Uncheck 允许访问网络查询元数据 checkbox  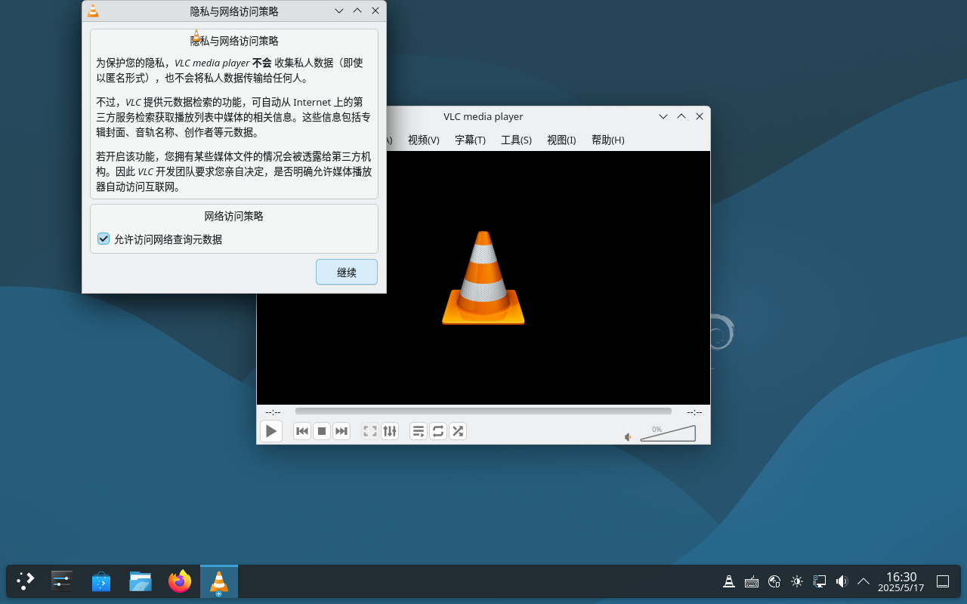point(103,239)
